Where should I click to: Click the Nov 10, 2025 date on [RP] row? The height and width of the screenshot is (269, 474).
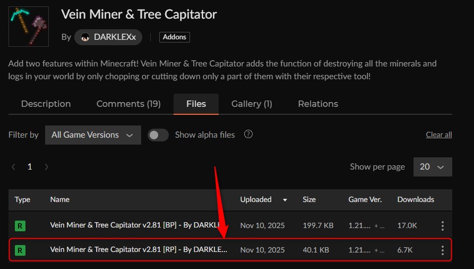tap(262, 250)
